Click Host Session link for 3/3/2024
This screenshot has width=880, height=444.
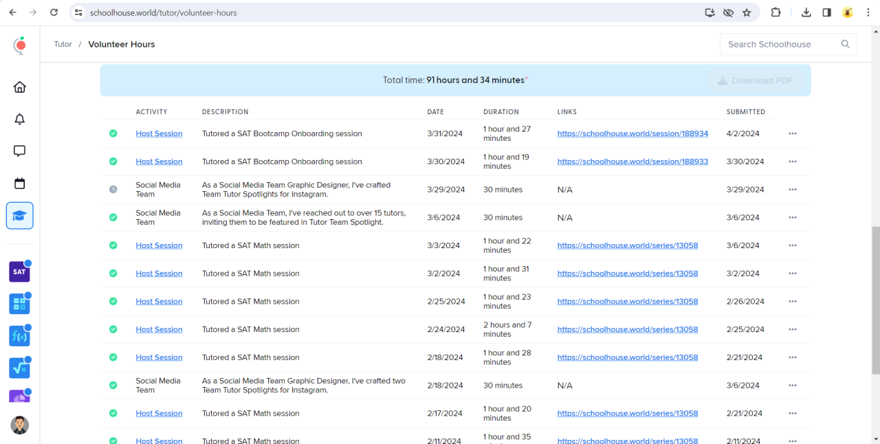click(x=159, y=246)
